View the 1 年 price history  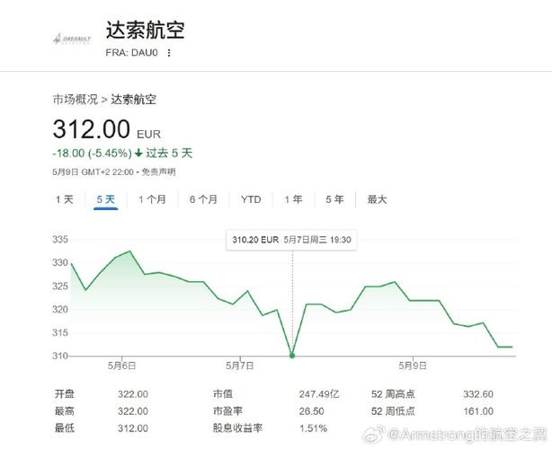[x=293, y=199]
